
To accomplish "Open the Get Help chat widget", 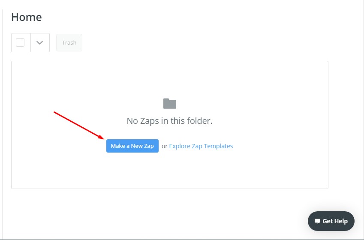I will 331,221.
